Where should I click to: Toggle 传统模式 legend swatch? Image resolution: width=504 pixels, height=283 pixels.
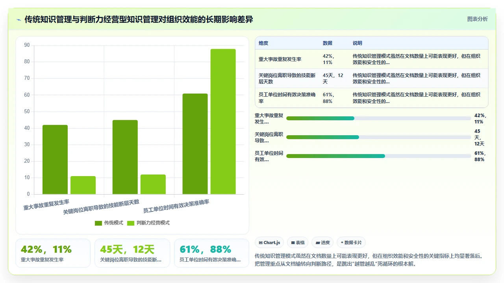98,223
